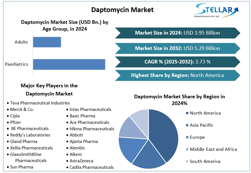Click 'Cadila Pharmaceuticals' in the list
Screen dimensions: 251x173
pos(92,167)
